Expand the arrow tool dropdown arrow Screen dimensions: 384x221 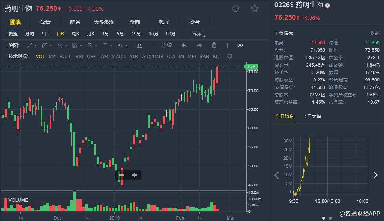pyautogui.click(x=96, y=45)
